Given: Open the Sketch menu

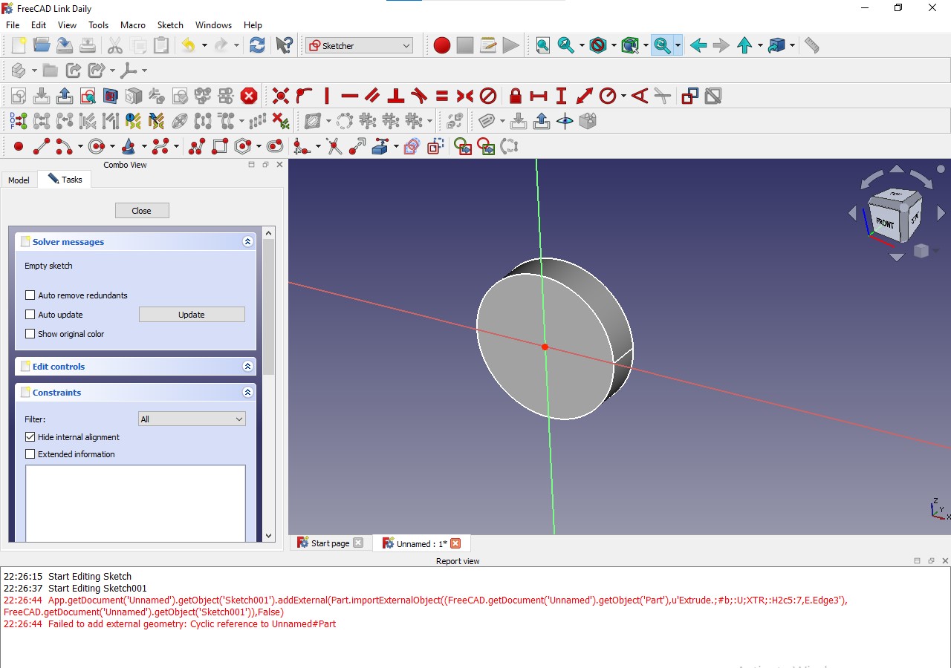Looking at the screenshot, I should (170, 24).
